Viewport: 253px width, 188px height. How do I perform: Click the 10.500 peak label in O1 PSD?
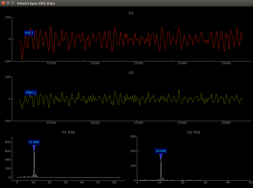34,142
